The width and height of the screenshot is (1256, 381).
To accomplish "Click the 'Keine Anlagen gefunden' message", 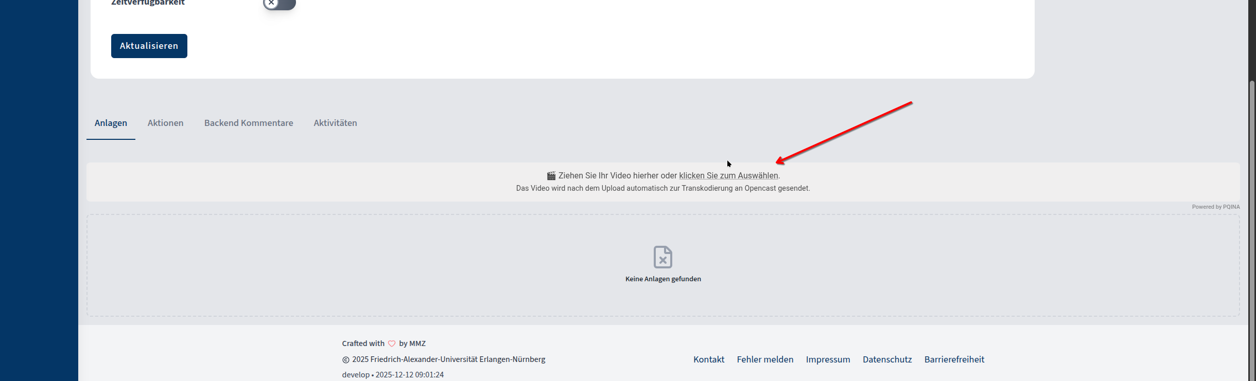I will (663, 279).
